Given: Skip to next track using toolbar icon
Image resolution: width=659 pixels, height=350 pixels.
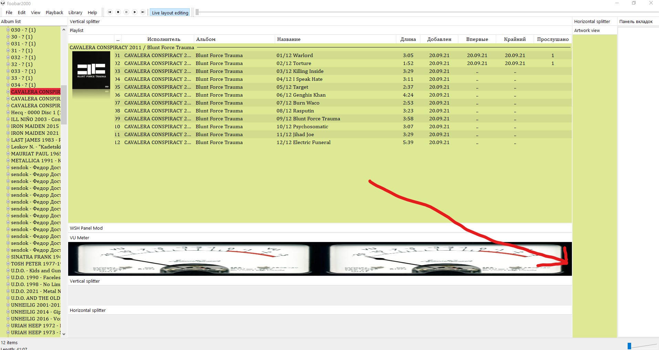Looking at the screenshot, I should (x=143, y=12).
